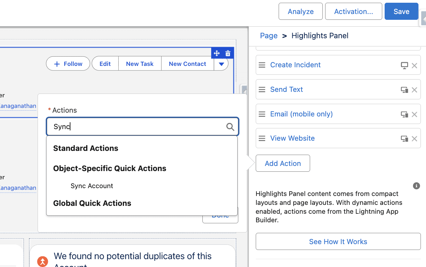426x267 pixels.
Task: Select Sync Account from the suggestions list
Action: [x=92, y=186]
